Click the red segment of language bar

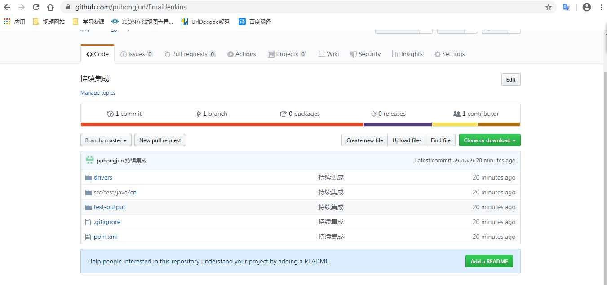(222, 124)
